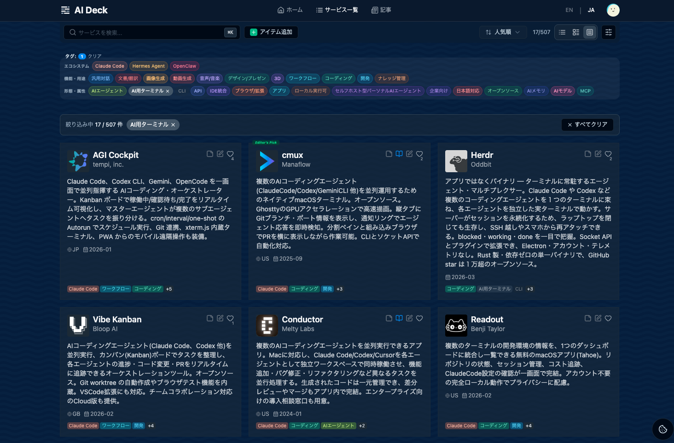Image resolution: width=674 pixels, height=443 pixels.
Task: Open the note icon on AGI Cockpit
Action: (210, 154)
